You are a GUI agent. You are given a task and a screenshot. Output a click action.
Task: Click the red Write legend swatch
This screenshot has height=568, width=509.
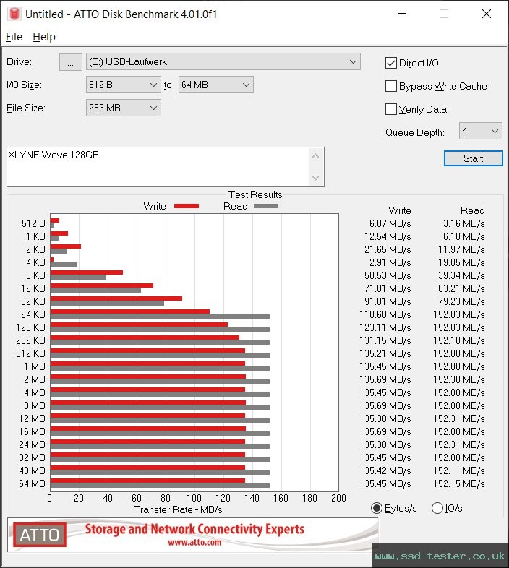point(187,206)
